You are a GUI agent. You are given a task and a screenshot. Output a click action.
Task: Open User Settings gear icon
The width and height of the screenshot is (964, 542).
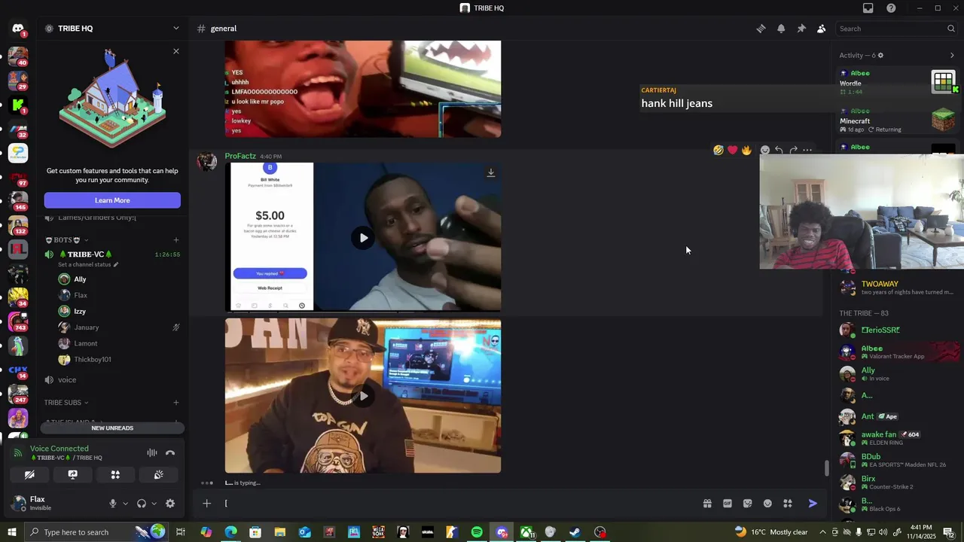[x=170, y=504]
